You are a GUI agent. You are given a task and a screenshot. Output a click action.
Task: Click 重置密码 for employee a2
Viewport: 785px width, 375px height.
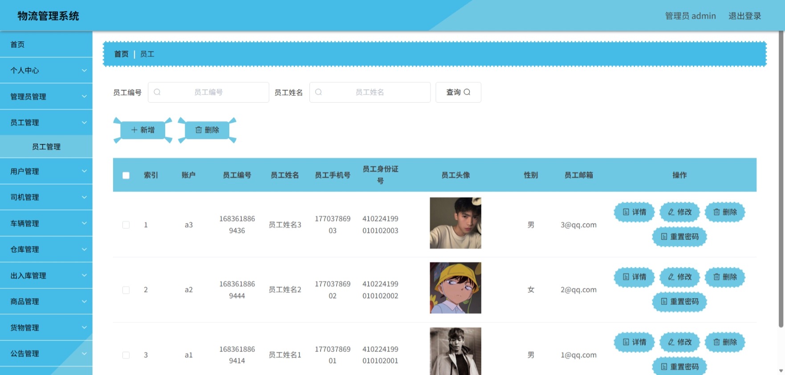[679, 302]
